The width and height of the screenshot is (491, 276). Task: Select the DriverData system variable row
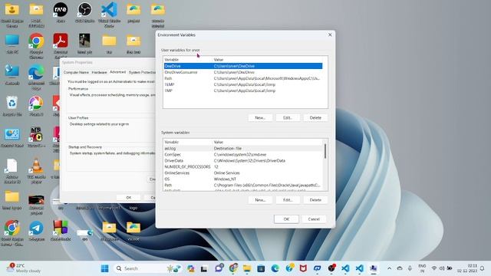243,160
